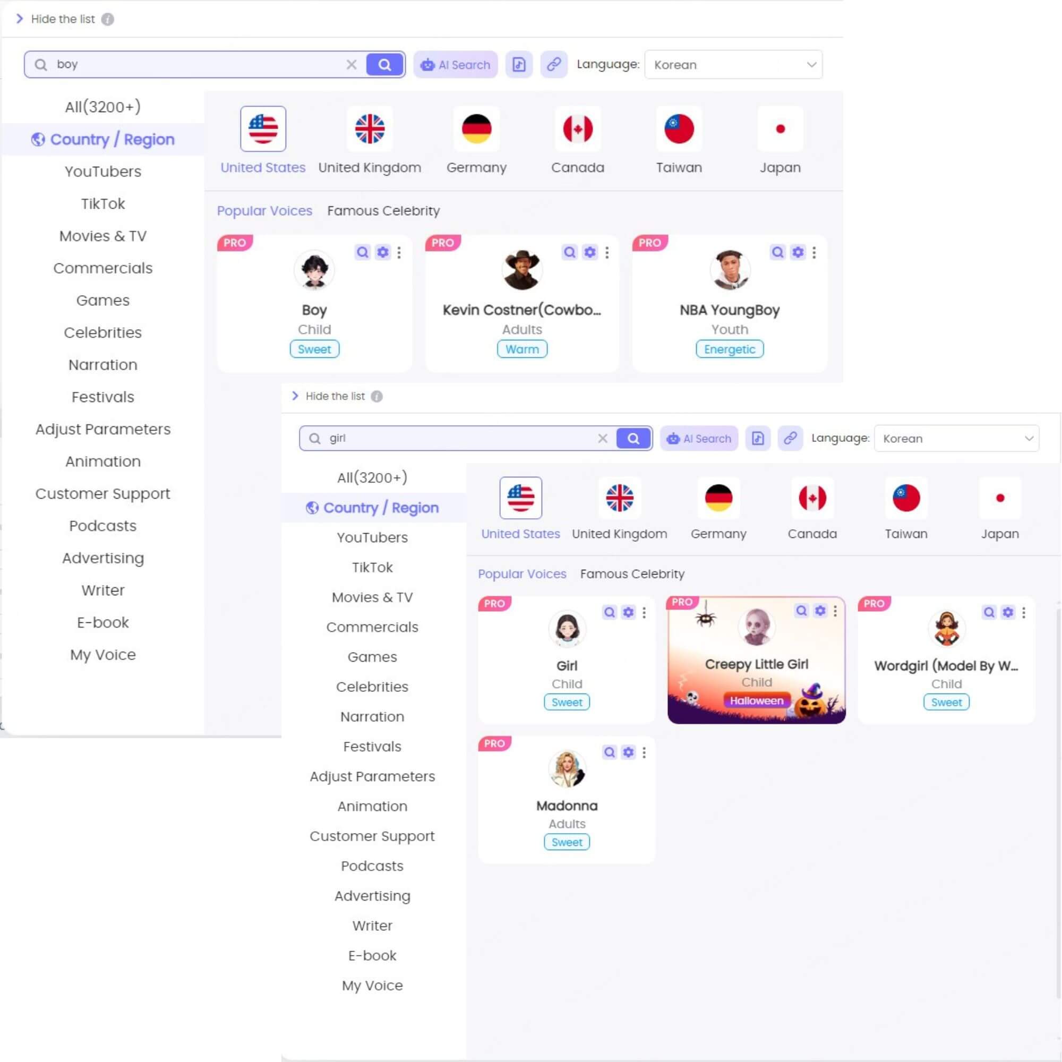Image resolution: width=1062 pixels, height=1062 pixels.
Task: Collapse the Hide the list expander at top
Action: (20, 18)
